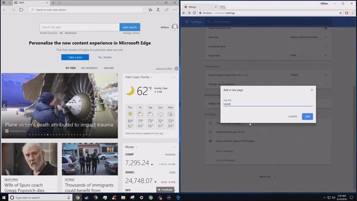Screen dimensions: 357x201
Task: Click the Chrome reload button
Action: (x=194, y=13)
